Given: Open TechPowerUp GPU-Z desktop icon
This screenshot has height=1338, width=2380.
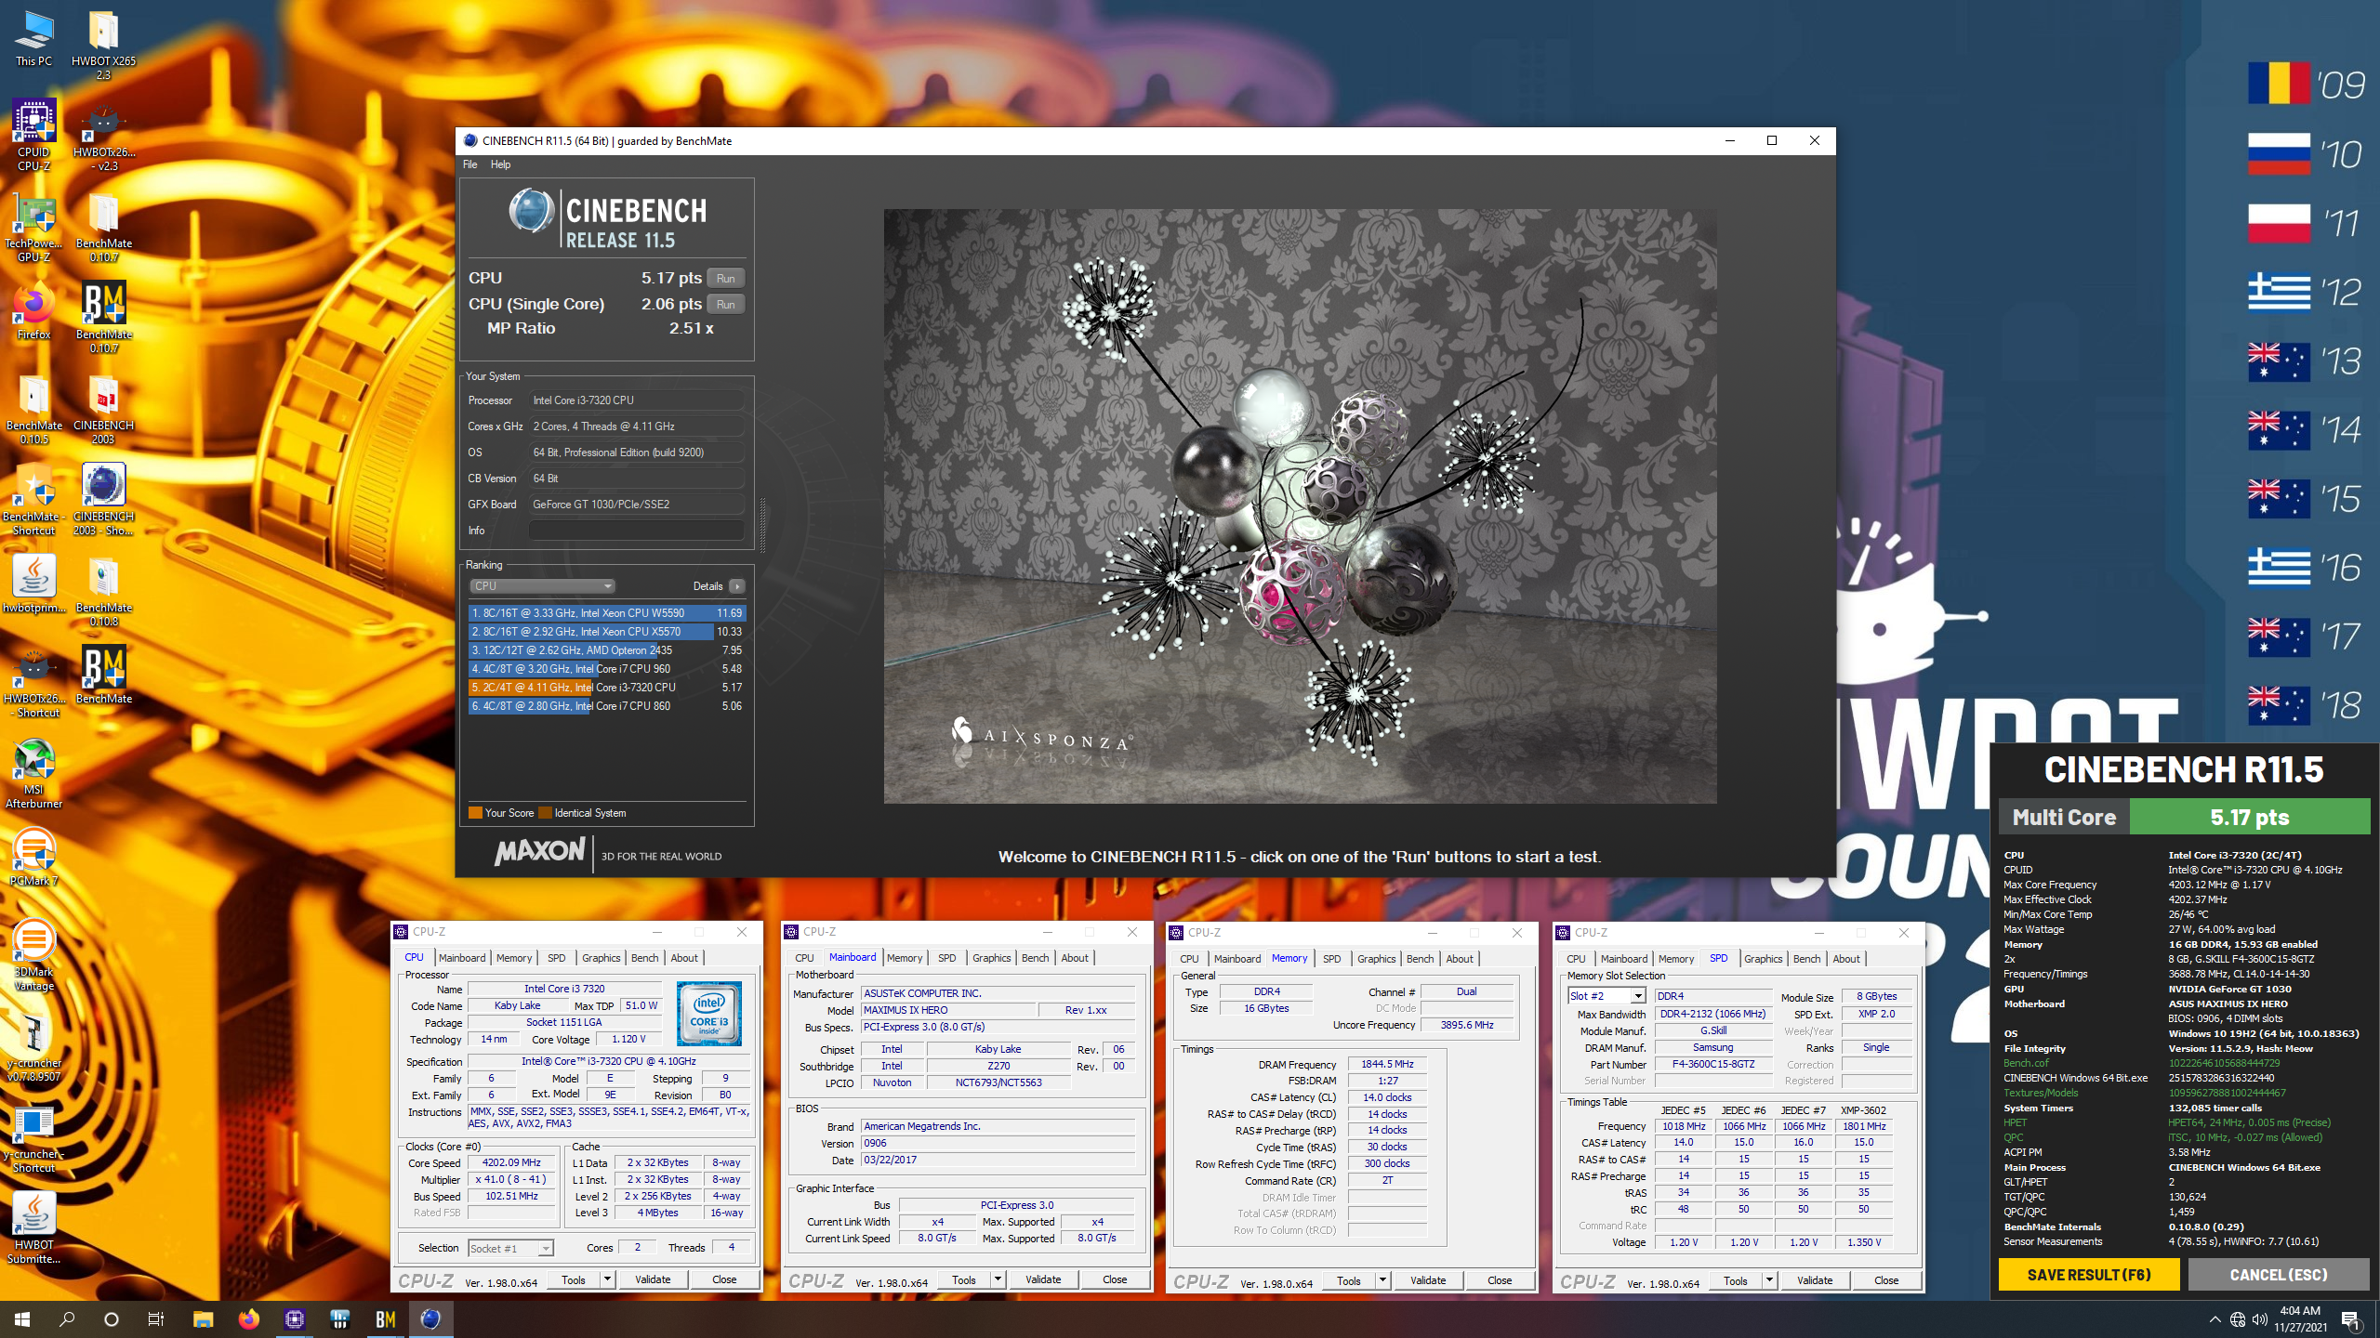Looking at the screenshot, I should tap(34, 226).
